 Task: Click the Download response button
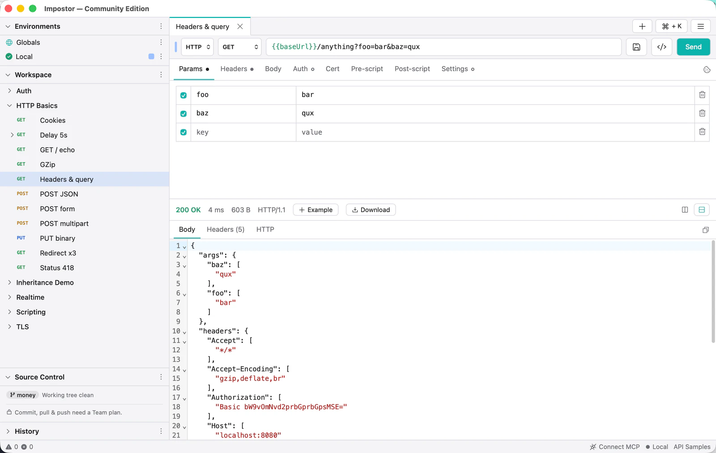371,210
